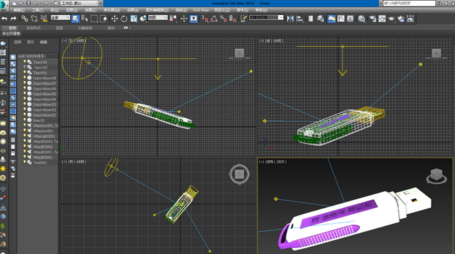Hide Text001 using its bulb icon
455x254 pixels.
point(25,162)
